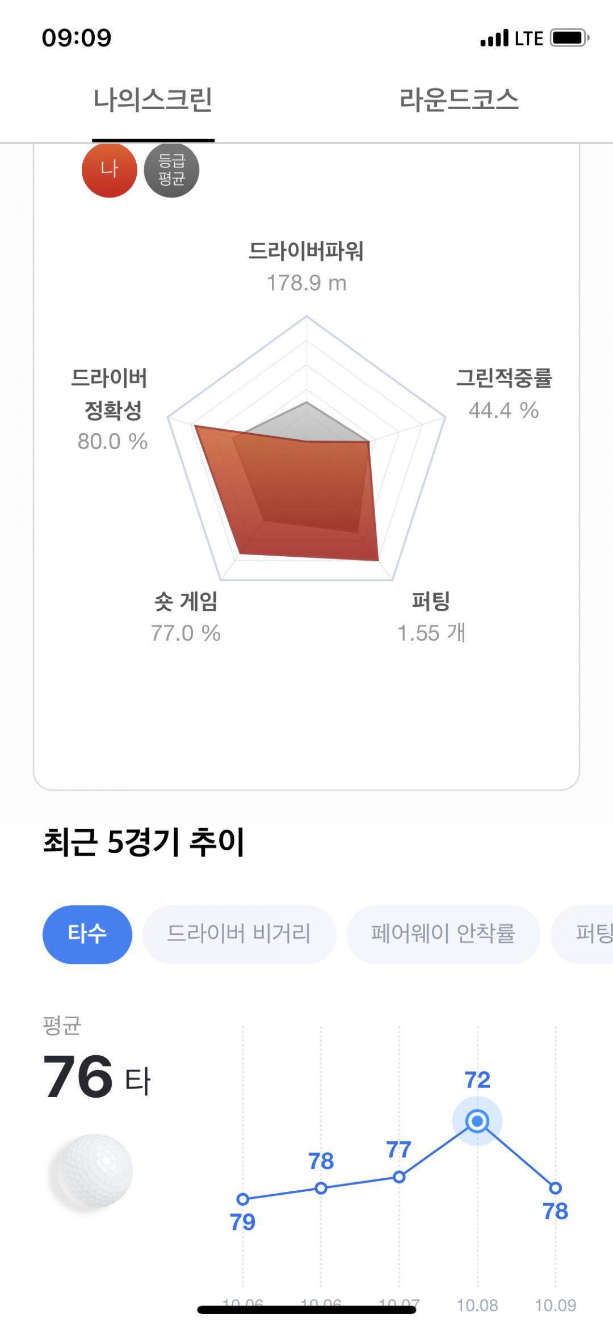Screen dimensions: 613x1327
Task: Select the 페어웨이 안착률 chip
Action: (443, 934)
